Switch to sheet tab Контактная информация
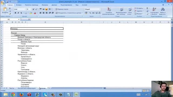Image resolution: width=173 pixels, height=97 pixels. pos(26,88)
